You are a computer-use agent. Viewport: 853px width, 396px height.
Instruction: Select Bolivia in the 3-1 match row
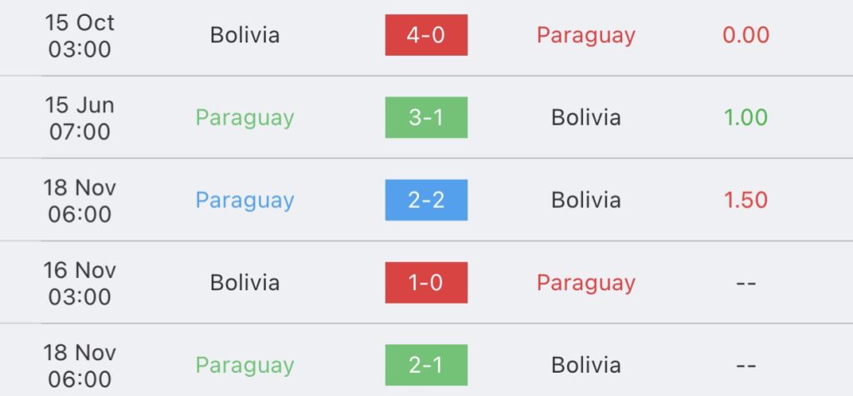(586, 118)
